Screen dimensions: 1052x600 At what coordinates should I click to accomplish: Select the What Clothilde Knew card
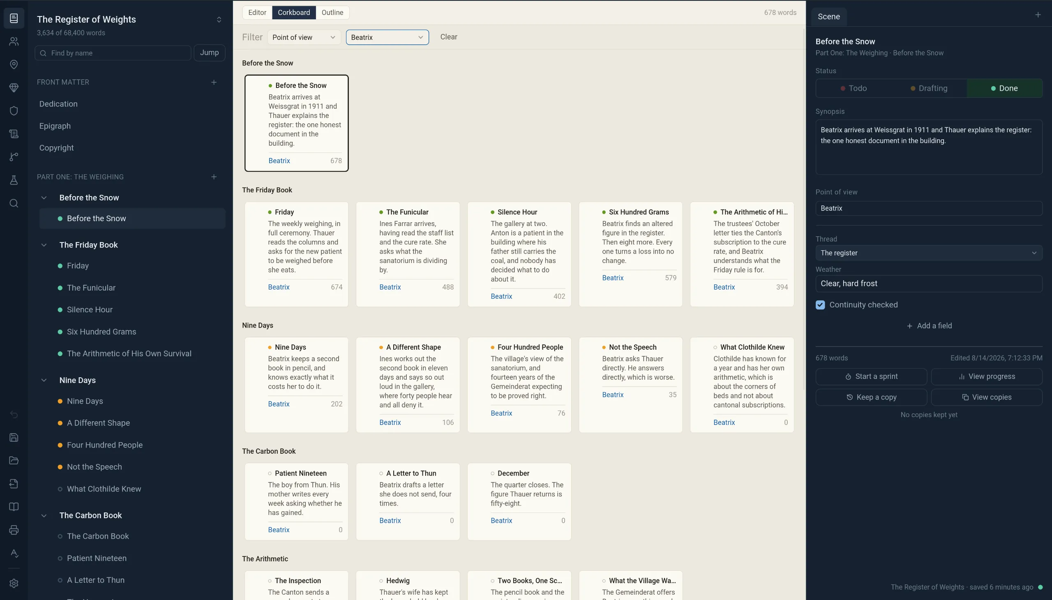click(x=742, y=385)
